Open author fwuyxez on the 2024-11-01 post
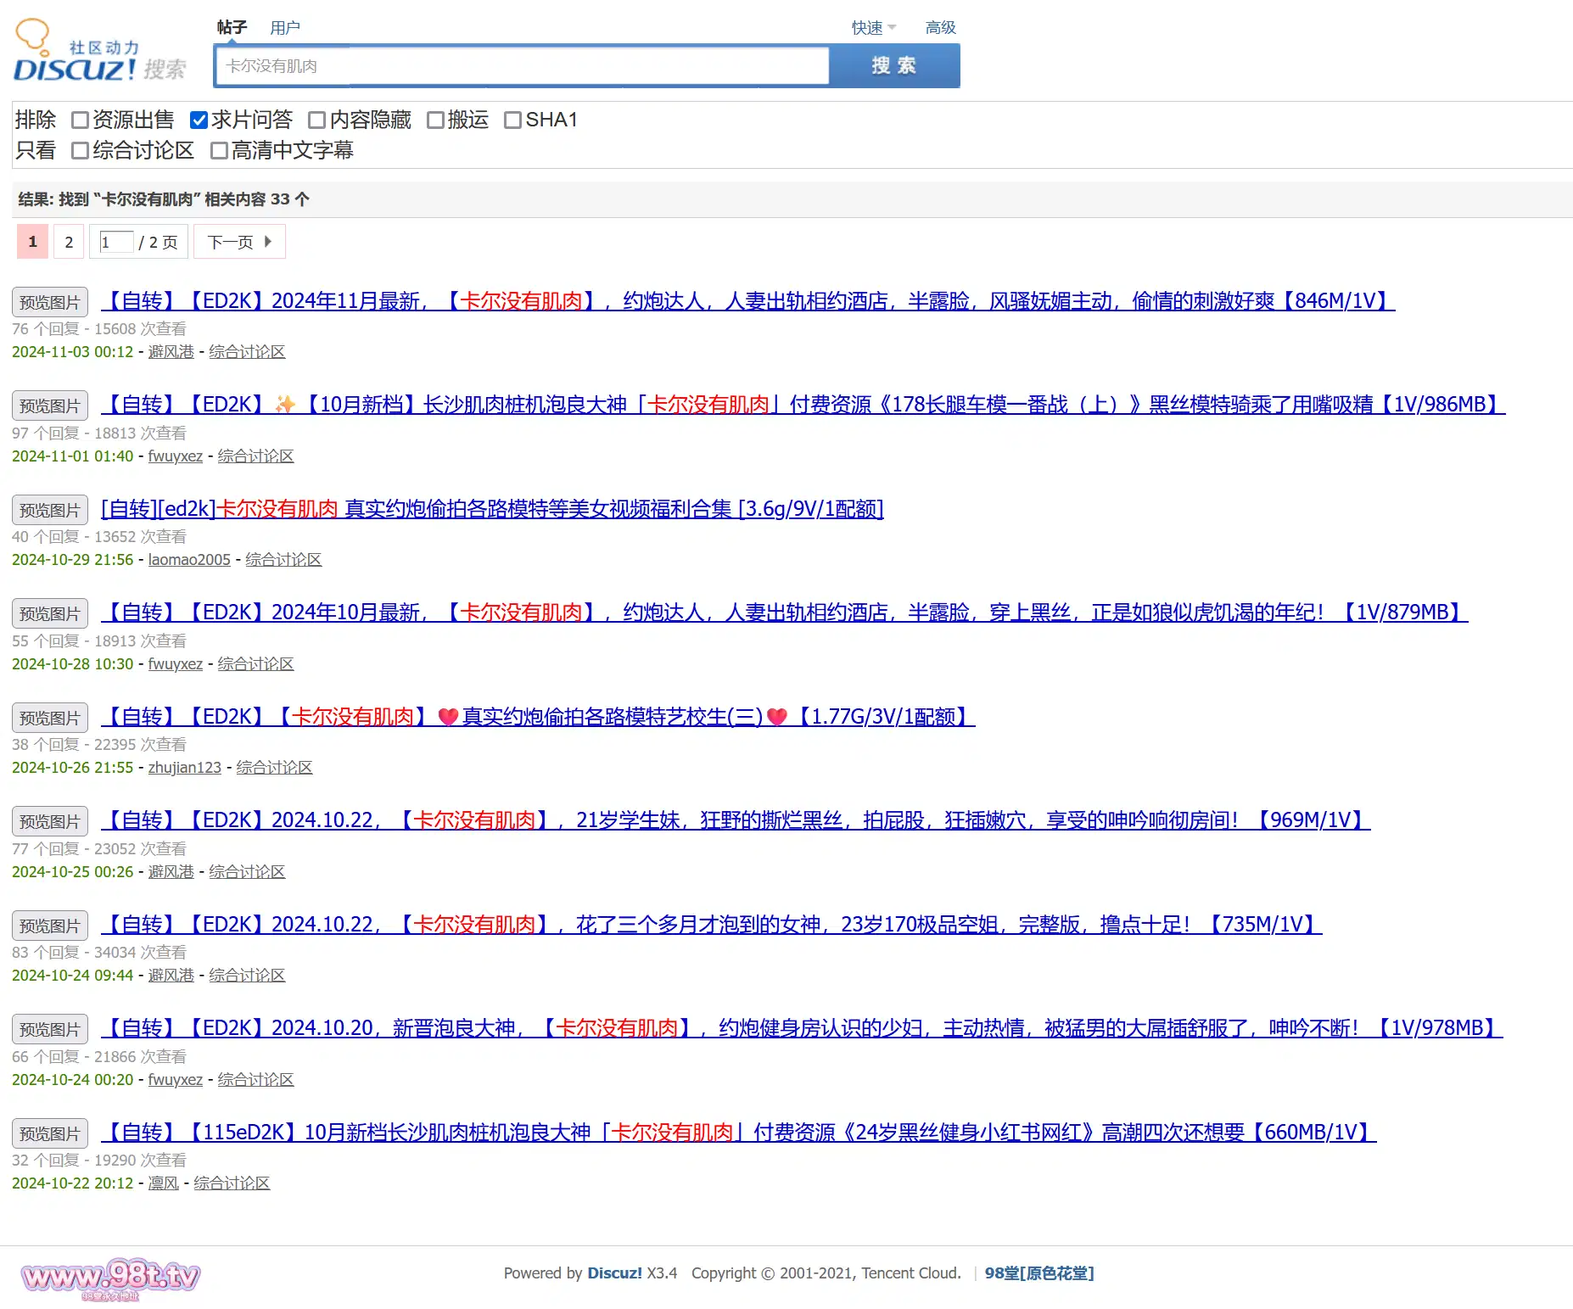 click(175, 456)
